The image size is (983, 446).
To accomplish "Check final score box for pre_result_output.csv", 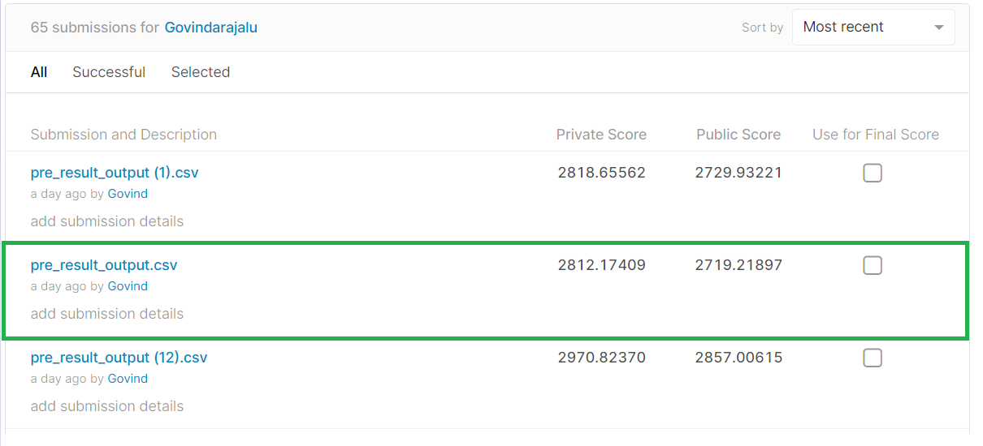I will 873,265.
